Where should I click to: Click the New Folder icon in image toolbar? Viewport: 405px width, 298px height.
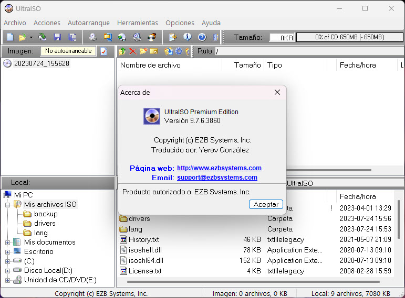[143, 51]
